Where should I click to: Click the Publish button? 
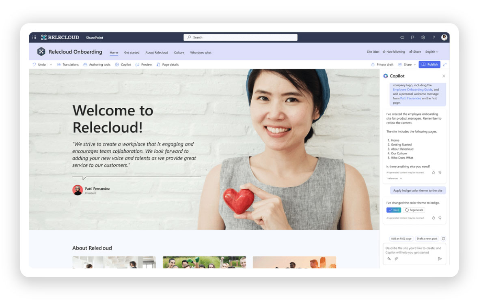[429, 64]
